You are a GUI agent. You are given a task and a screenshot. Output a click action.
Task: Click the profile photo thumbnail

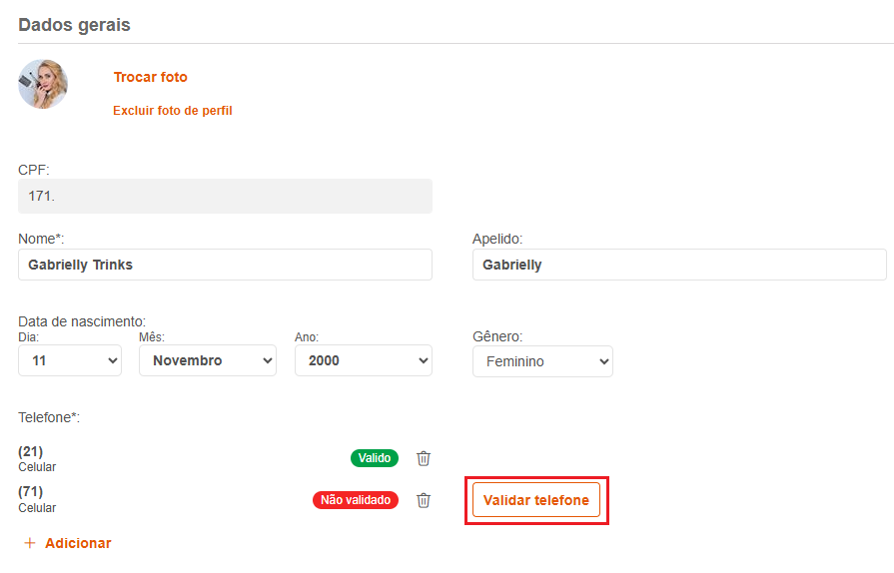43,84
